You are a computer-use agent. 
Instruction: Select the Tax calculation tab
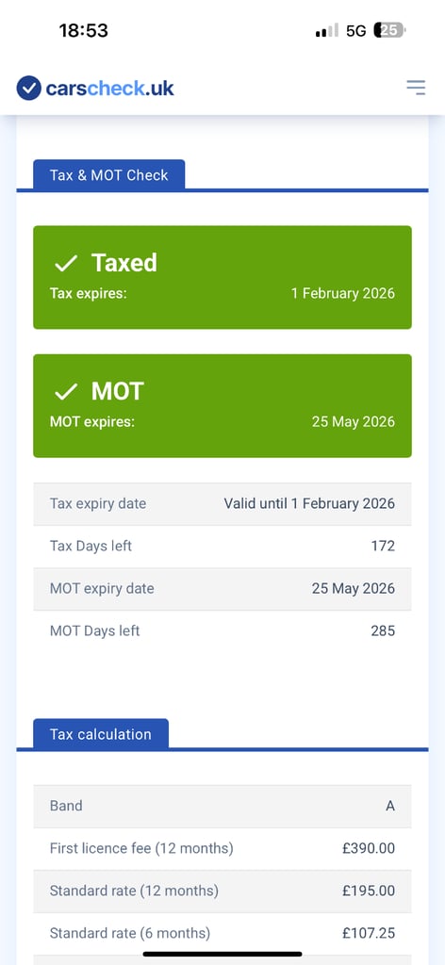100,734
